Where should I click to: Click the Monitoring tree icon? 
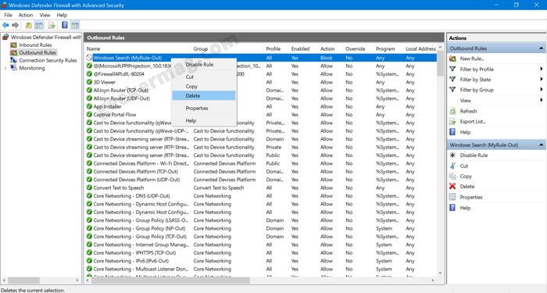[x=13, y=68]
